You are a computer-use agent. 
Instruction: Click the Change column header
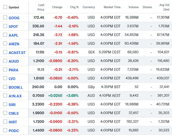pos(57,7)
